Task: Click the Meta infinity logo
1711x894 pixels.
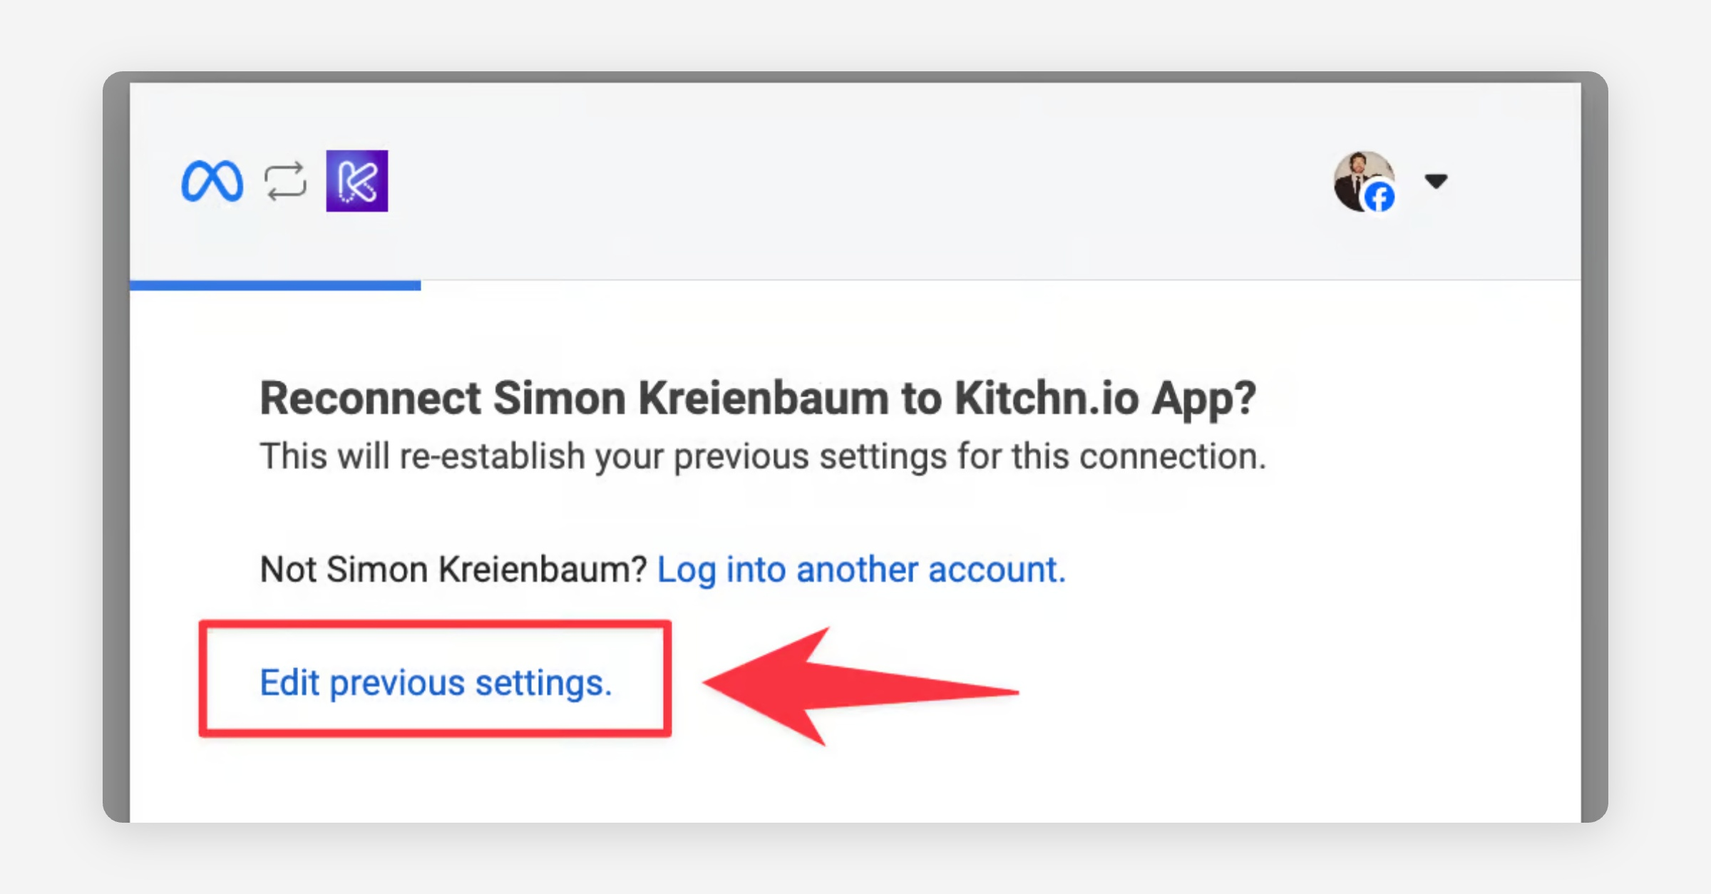Action: coord(212,181)
